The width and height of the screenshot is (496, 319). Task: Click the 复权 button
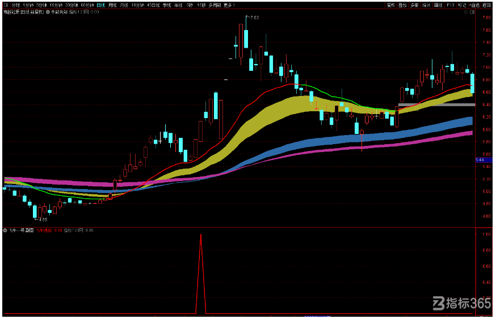click(x=392, y=5)
